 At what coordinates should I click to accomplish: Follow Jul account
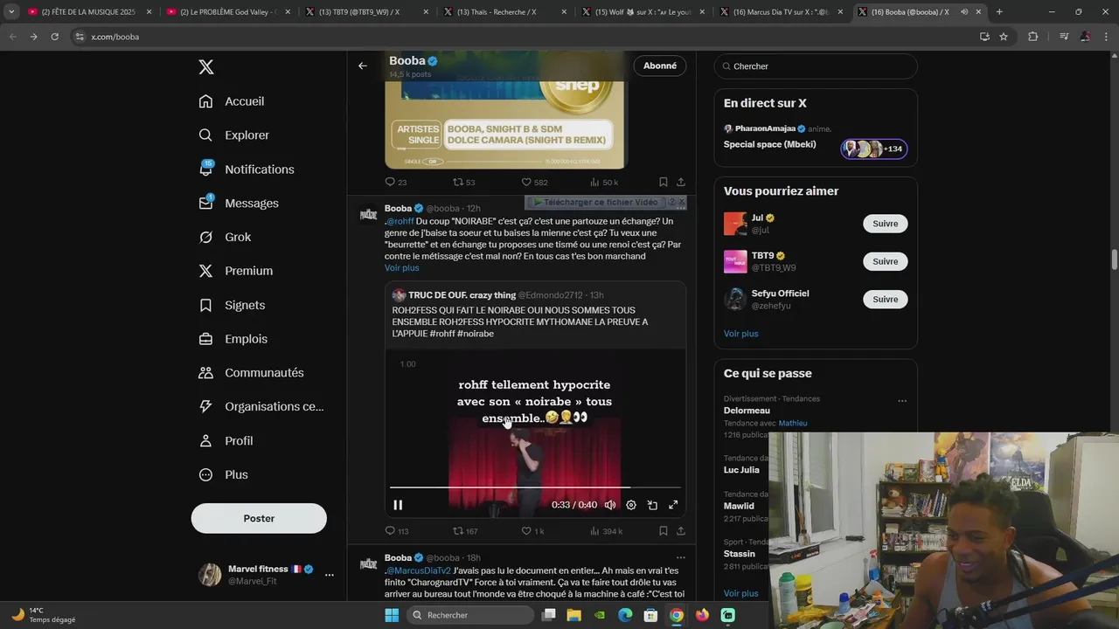886,224
